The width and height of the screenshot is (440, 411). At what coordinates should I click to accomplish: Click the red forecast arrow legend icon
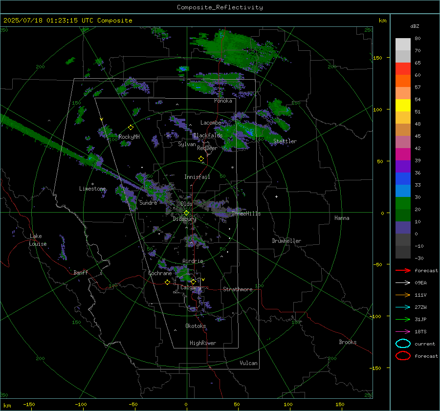coord(403,270)
